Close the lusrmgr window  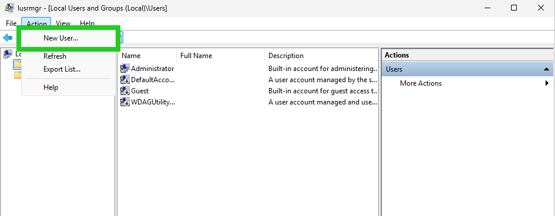(541, 8)
